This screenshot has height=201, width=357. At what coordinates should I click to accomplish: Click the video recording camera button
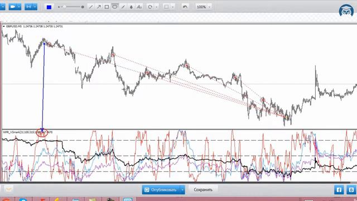(12, 7)
